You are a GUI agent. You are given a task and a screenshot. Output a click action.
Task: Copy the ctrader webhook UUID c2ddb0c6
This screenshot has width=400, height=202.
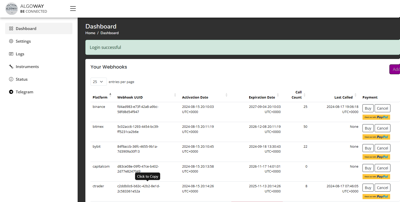138,189
